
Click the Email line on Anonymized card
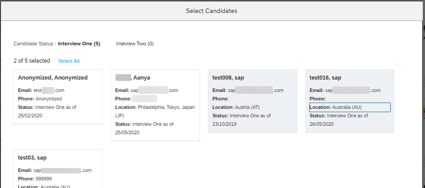tap(41, 90)
